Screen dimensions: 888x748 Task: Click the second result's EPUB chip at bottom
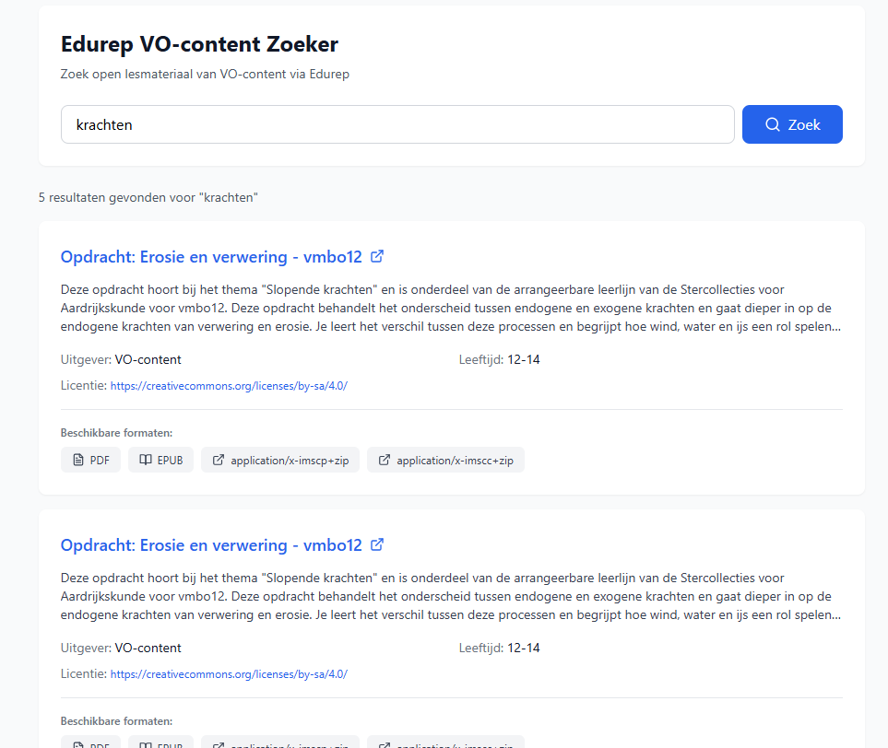(x=160, y=742)
